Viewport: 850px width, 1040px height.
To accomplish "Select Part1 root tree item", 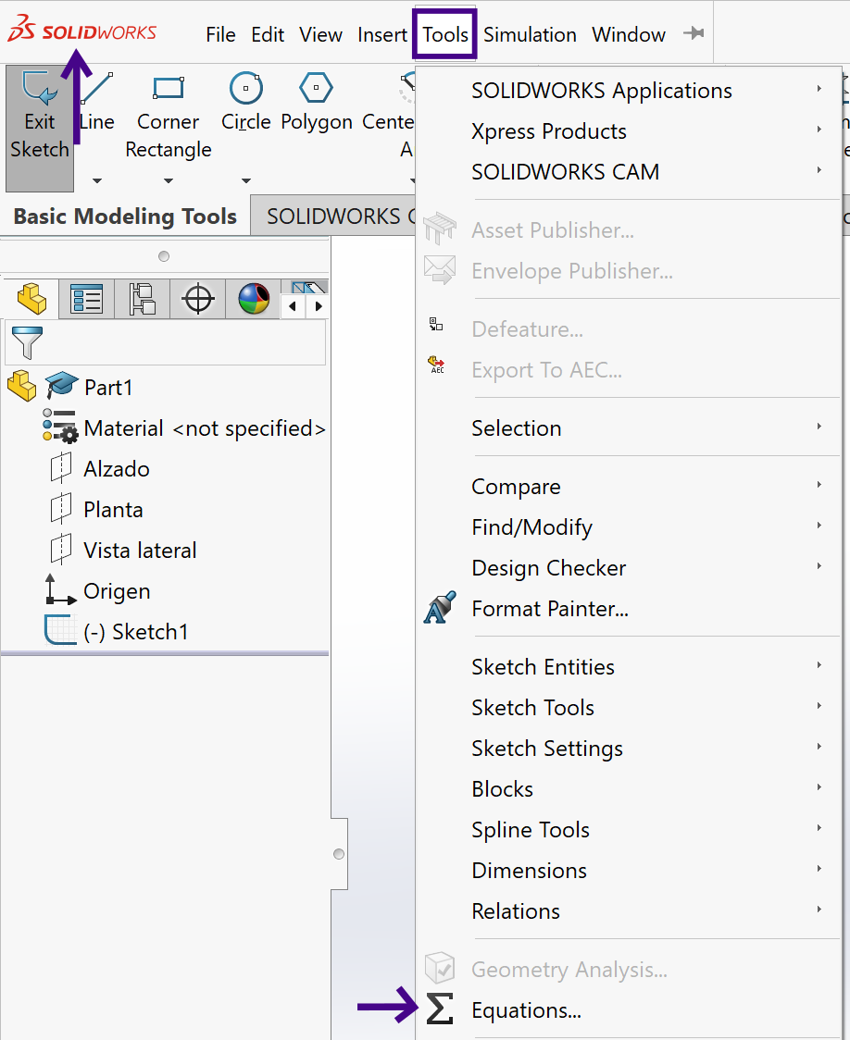I will coord(108,388).
